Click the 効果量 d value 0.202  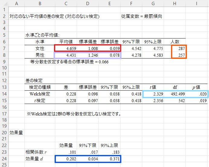66,159
